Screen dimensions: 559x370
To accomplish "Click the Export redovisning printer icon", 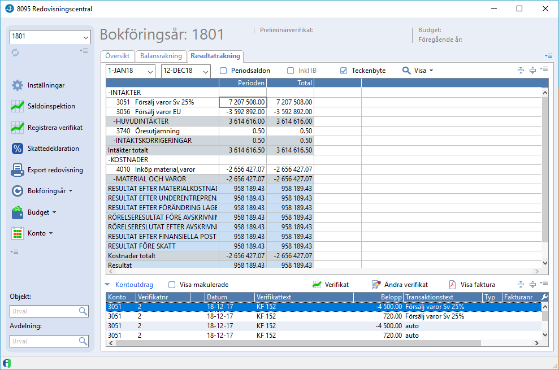I will 18,170.
